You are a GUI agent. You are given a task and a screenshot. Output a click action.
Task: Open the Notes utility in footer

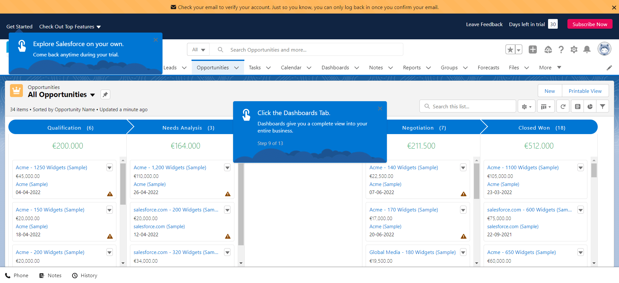[50, 276]
